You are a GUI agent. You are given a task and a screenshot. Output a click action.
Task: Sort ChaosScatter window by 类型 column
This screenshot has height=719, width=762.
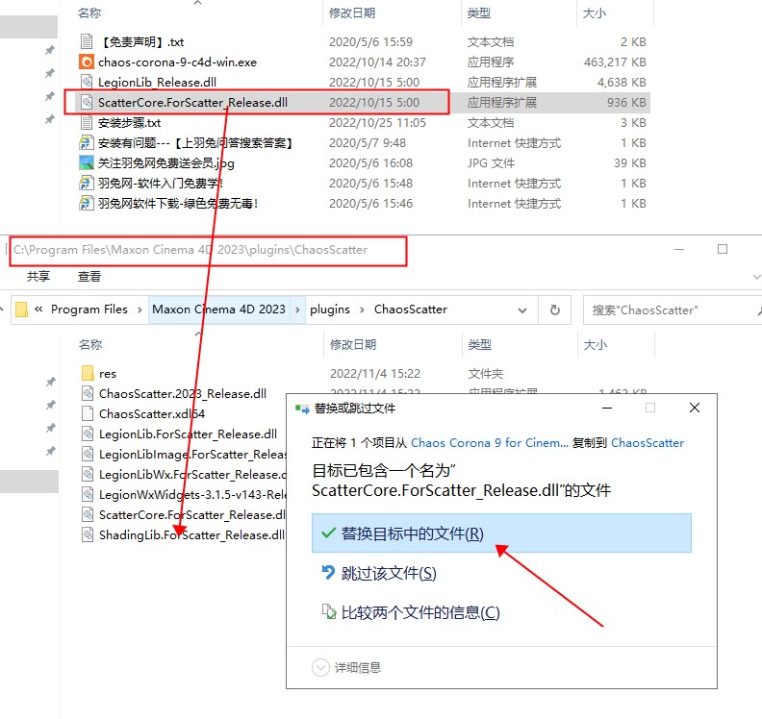(480, 345)
